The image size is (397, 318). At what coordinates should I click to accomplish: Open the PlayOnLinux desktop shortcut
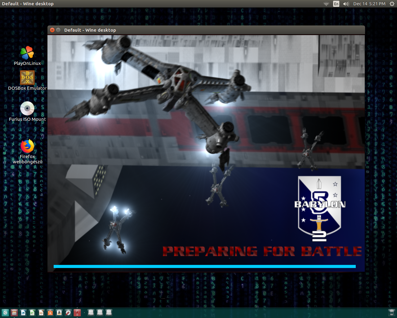(27, 53)
